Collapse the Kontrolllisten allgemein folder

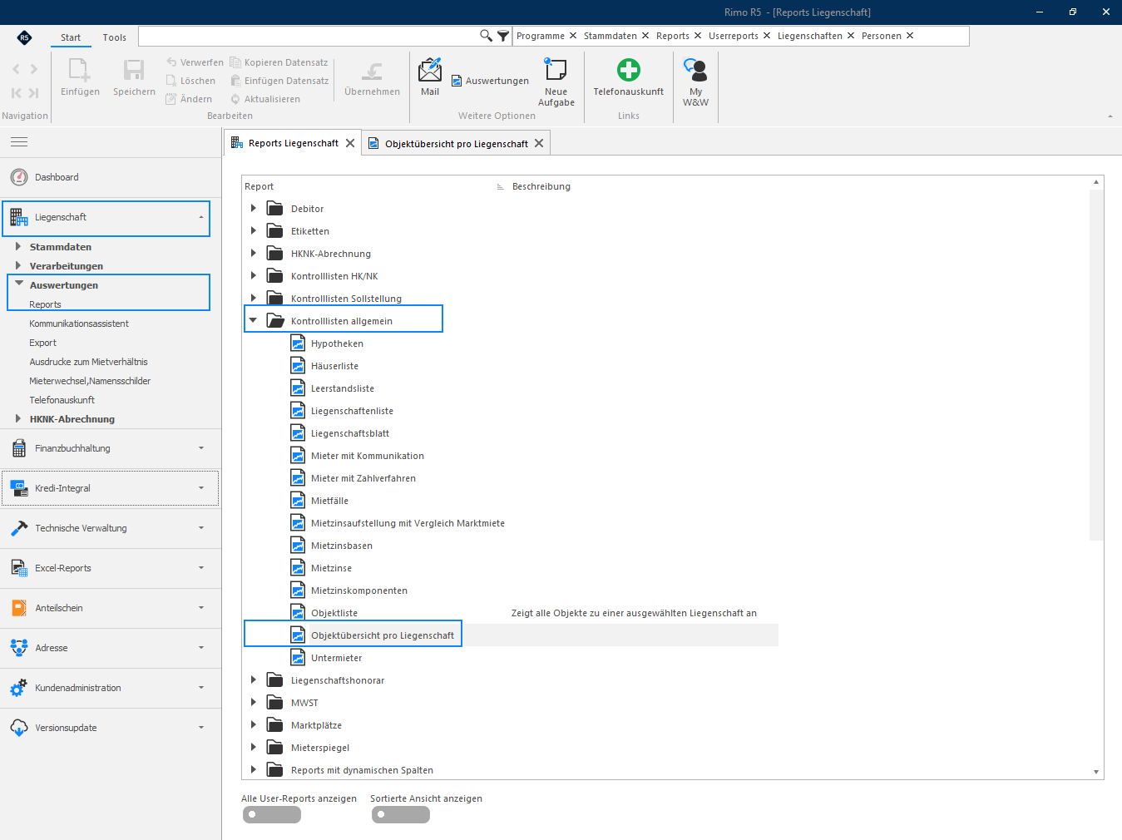[x=254, y=320]
